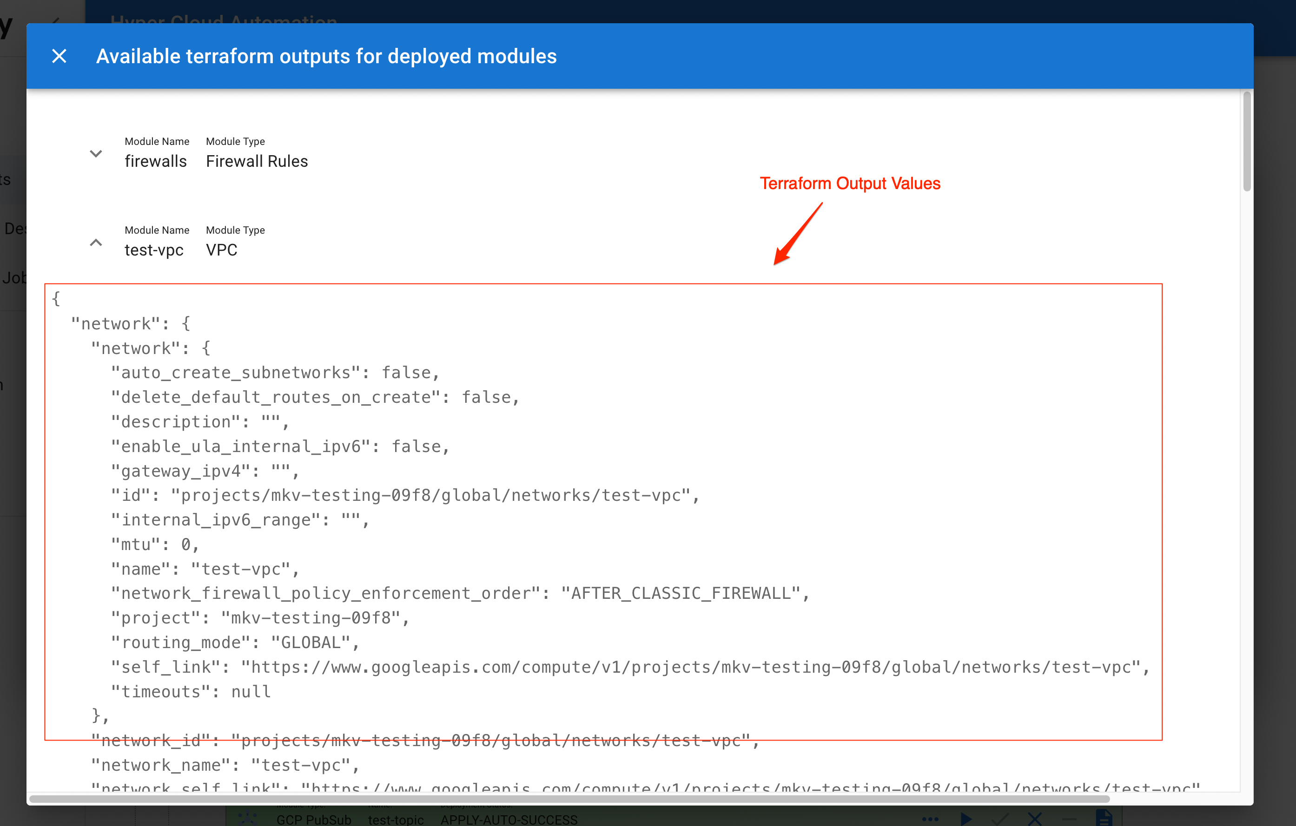This screenshot has height=826, width=1296.
Task: Click the APPLY-AUTO-SUCCESS status label
Action: [x=509, y=819]
